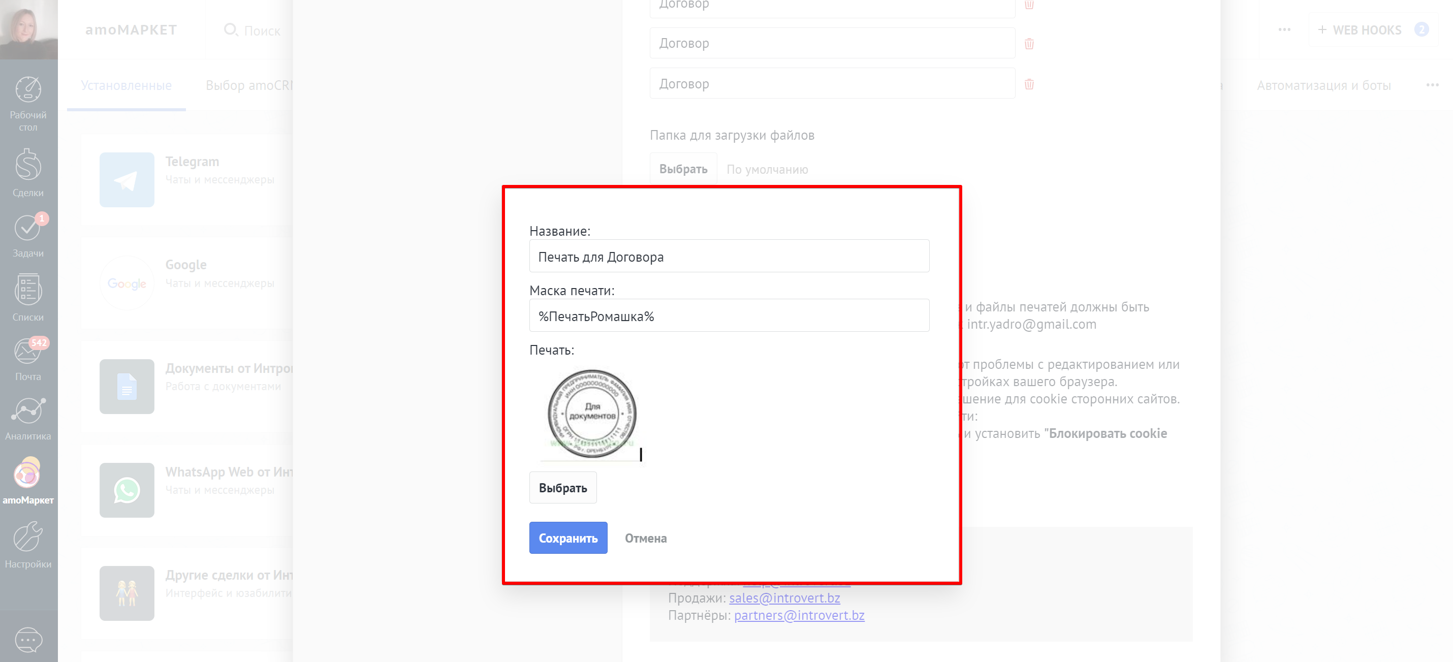Switch to Выбор amoCRM tab

249,85
